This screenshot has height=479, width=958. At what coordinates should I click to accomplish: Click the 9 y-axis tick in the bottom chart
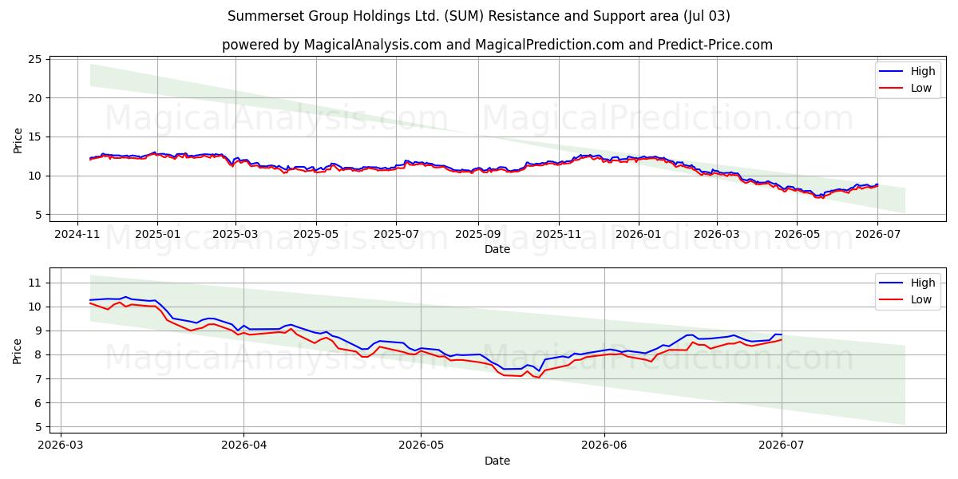click(39, 331)
